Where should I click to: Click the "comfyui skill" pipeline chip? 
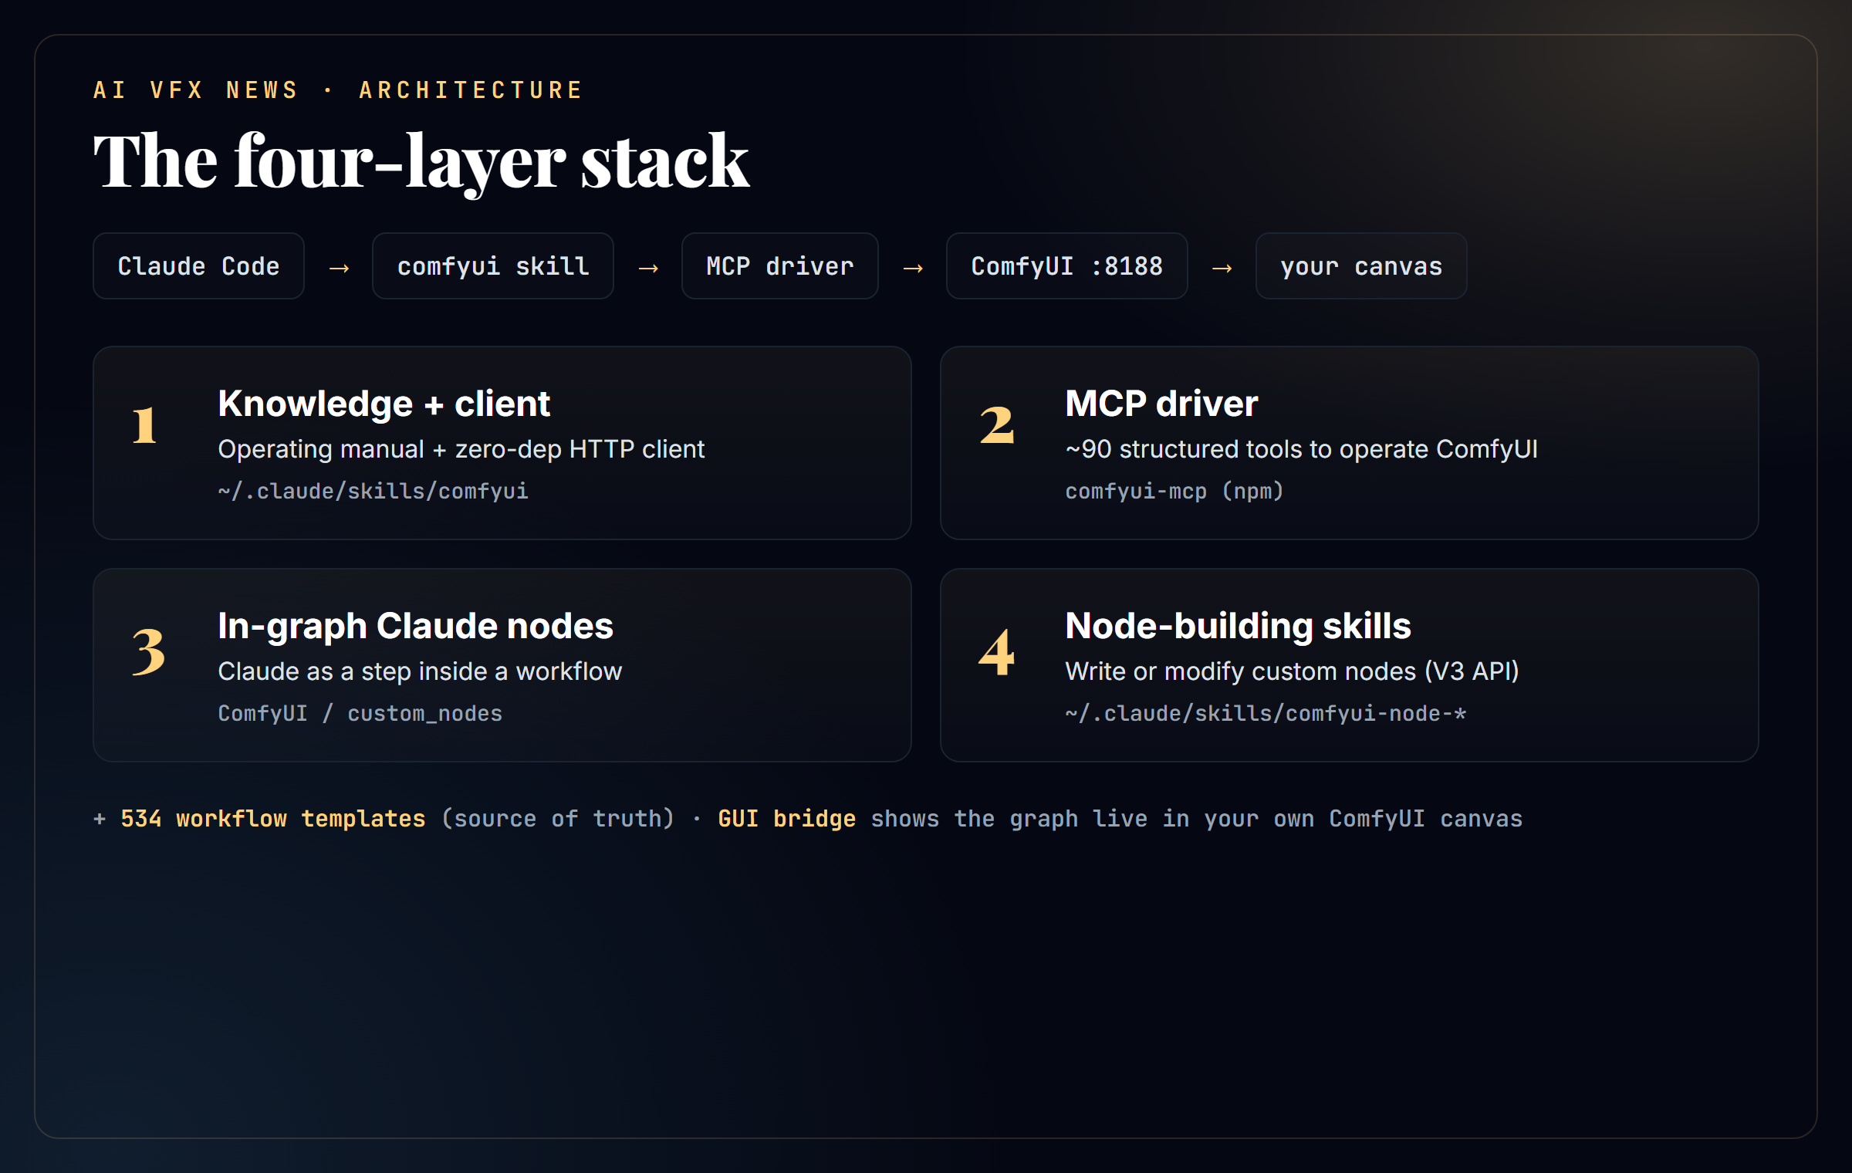(x=492, y=266)
